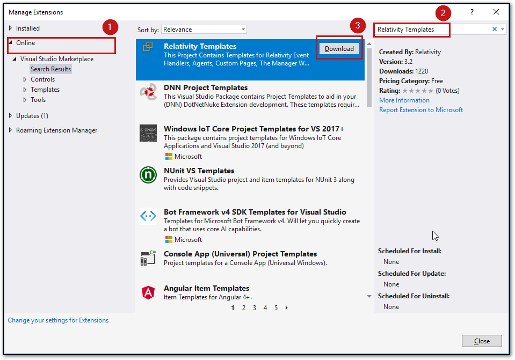Open the search history dropdown arrow

503,29
